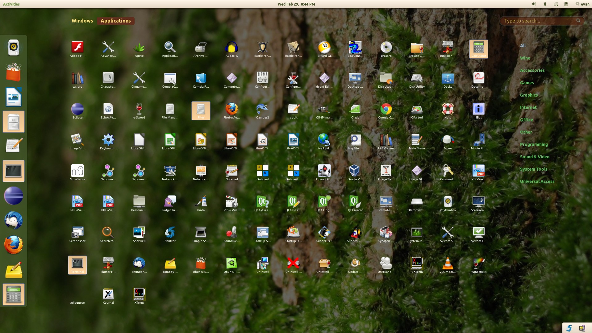Image resolution: width=592 pixels, height=333 pixels.
Task: Open the Sound & Video category
Action: (x=535, y=157)
